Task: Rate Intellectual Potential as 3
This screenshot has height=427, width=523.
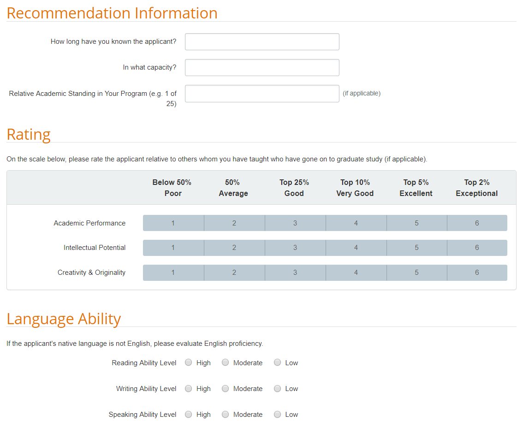Action: pyautogui.click(x=295, y=248)
